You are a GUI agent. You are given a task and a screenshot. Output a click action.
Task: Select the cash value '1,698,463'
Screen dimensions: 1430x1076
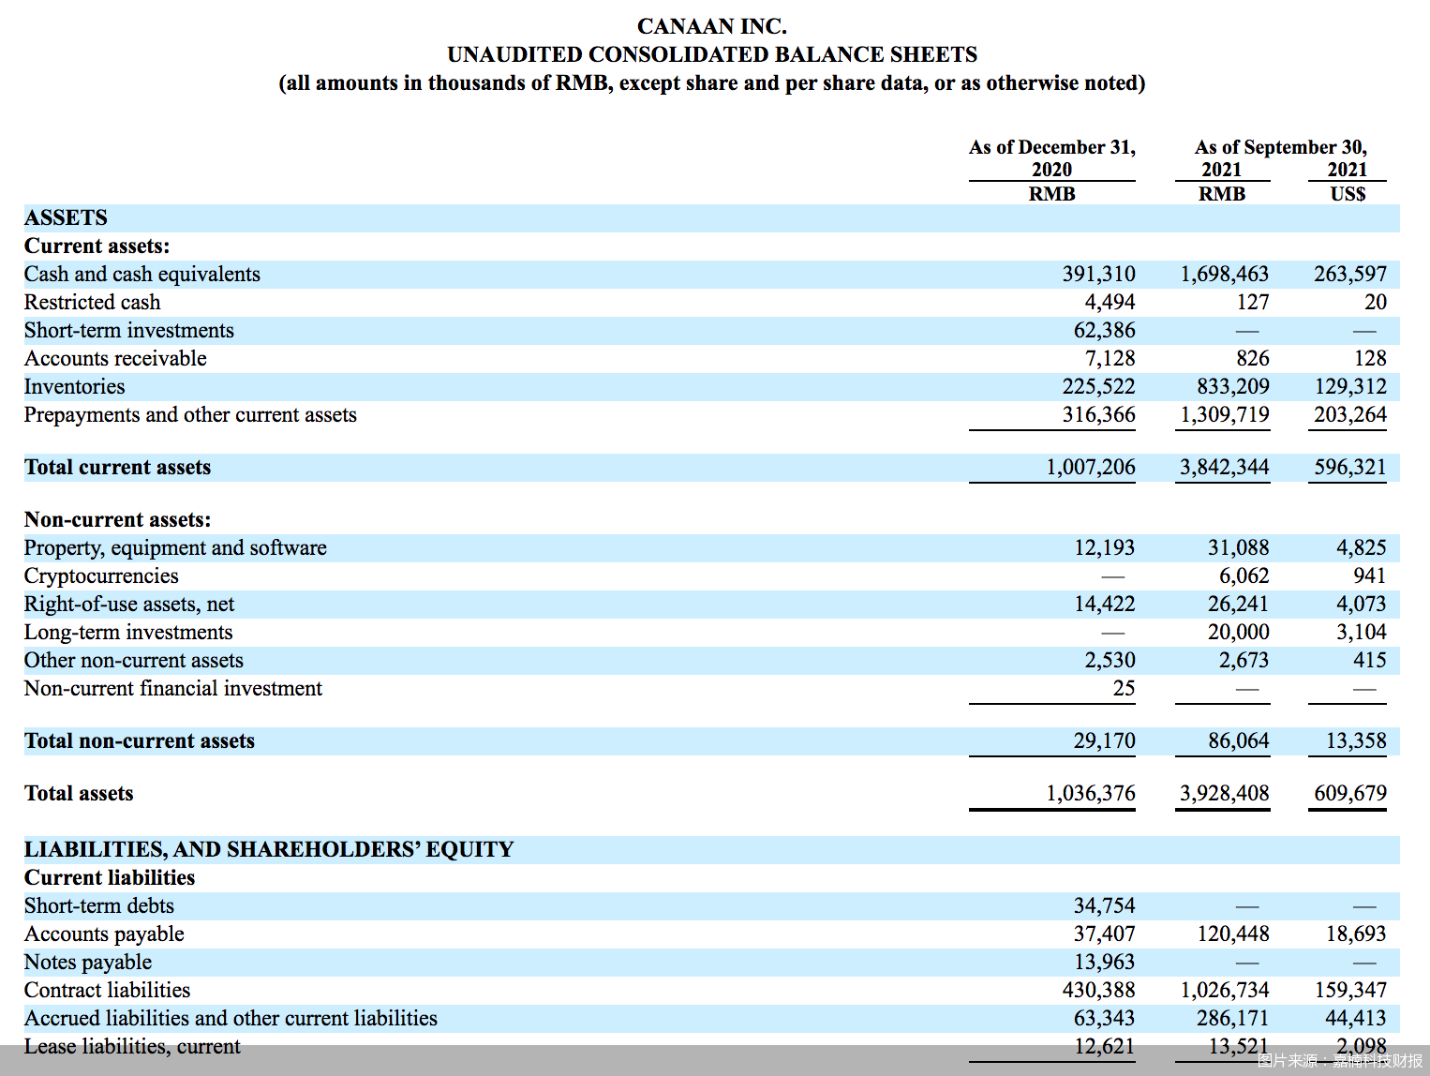[x=1224, y=274]
